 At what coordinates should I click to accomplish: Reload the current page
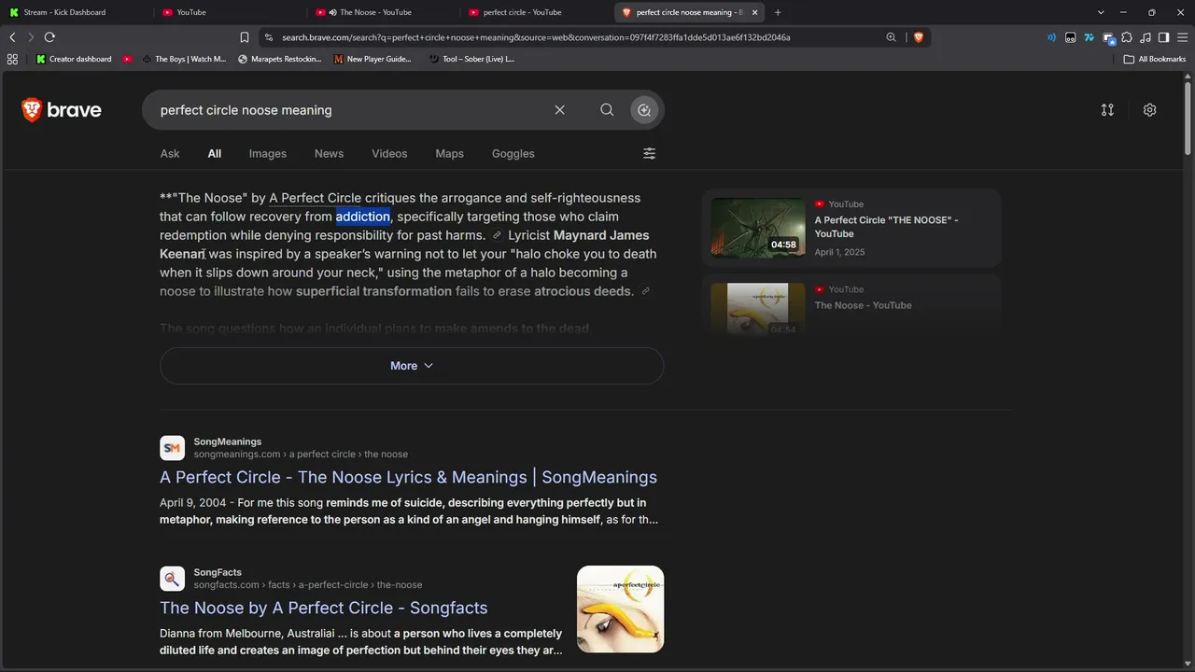[x=49, y=37]
